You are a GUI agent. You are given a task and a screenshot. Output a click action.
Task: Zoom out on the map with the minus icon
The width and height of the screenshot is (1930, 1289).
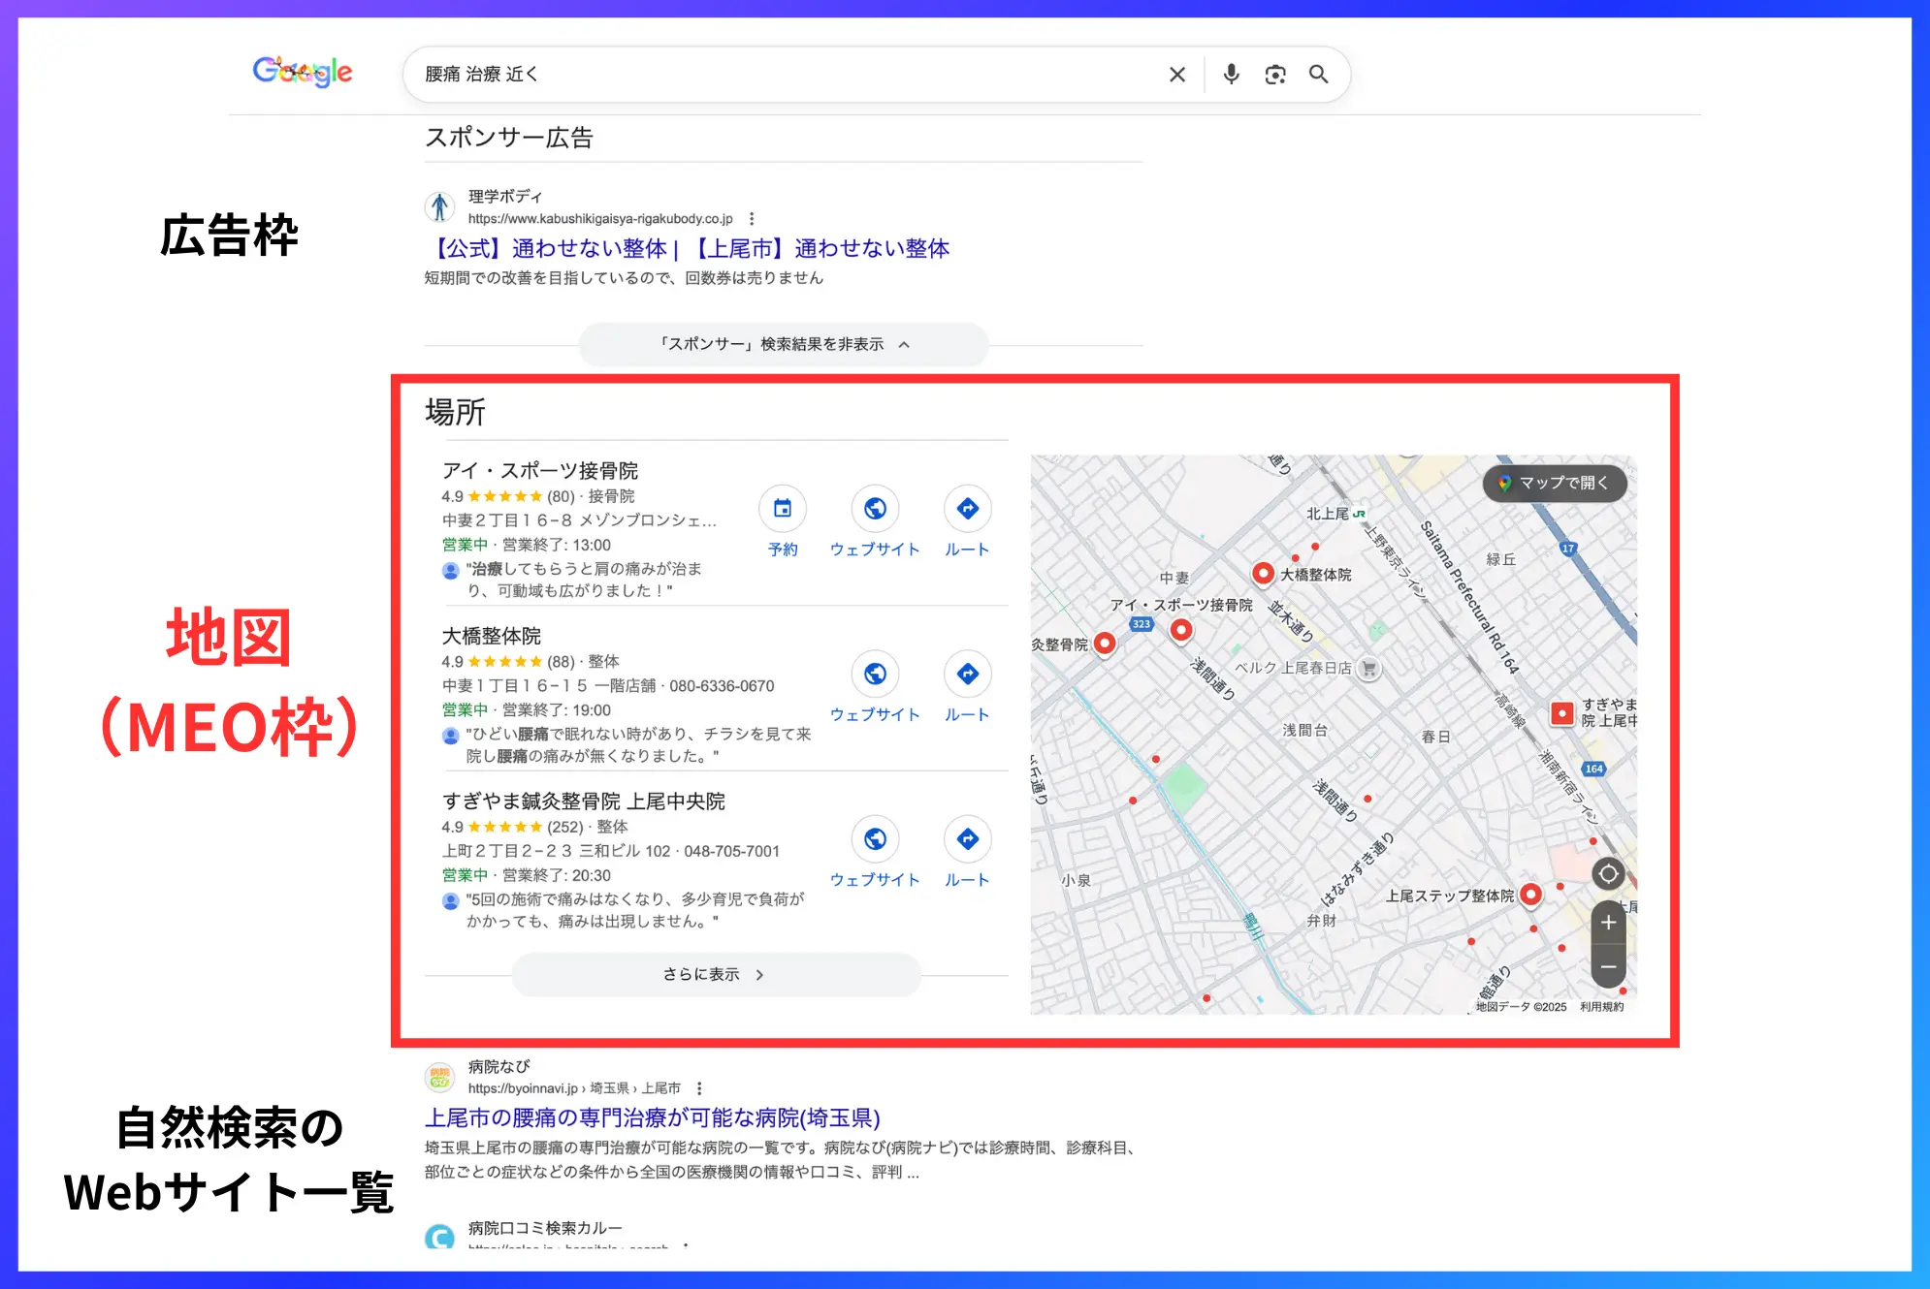(1607, 968)
